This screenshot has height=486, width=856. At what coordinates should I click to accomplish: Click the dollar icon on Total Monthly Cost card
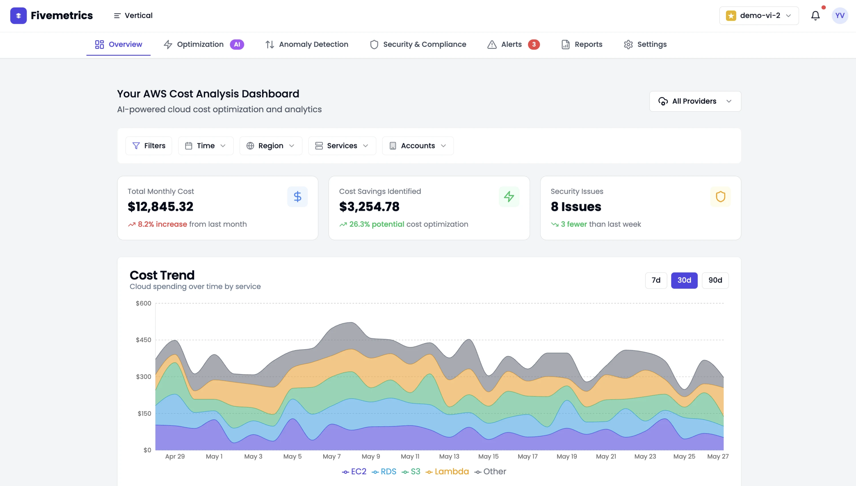point(297,197)
